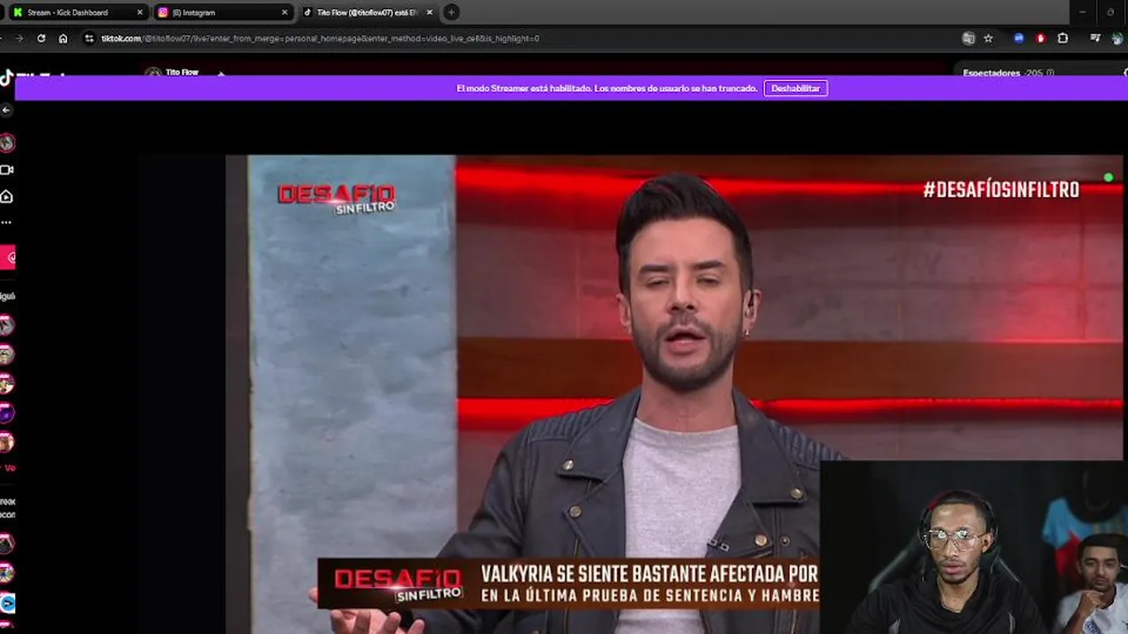Open the fifth followed account avatar
Screen dimensions: 1128x634
(7, 442)
